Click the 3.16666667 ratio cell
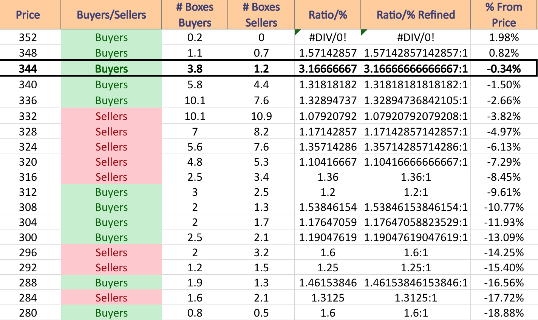 (328, 69)
